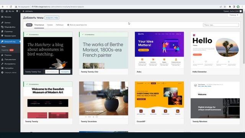
Task: Open Twenty Nineteen theme thumbnail
Action: click(x=215, y=100)
